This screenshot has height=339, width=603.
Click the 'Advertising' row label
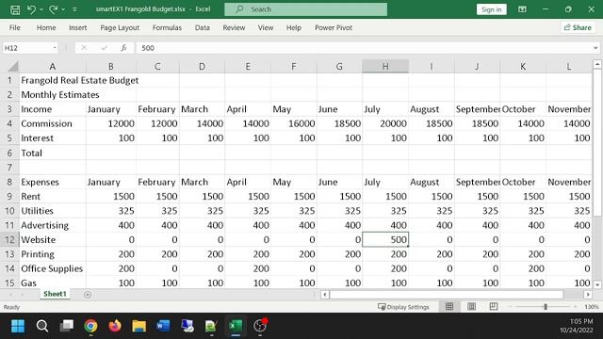click(x=53, y=225)
